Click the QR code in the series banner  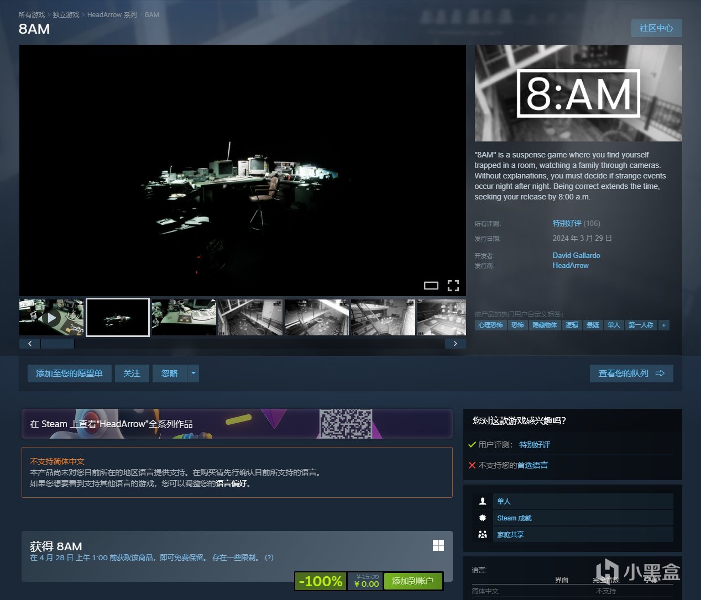click(x=346, y=424)
